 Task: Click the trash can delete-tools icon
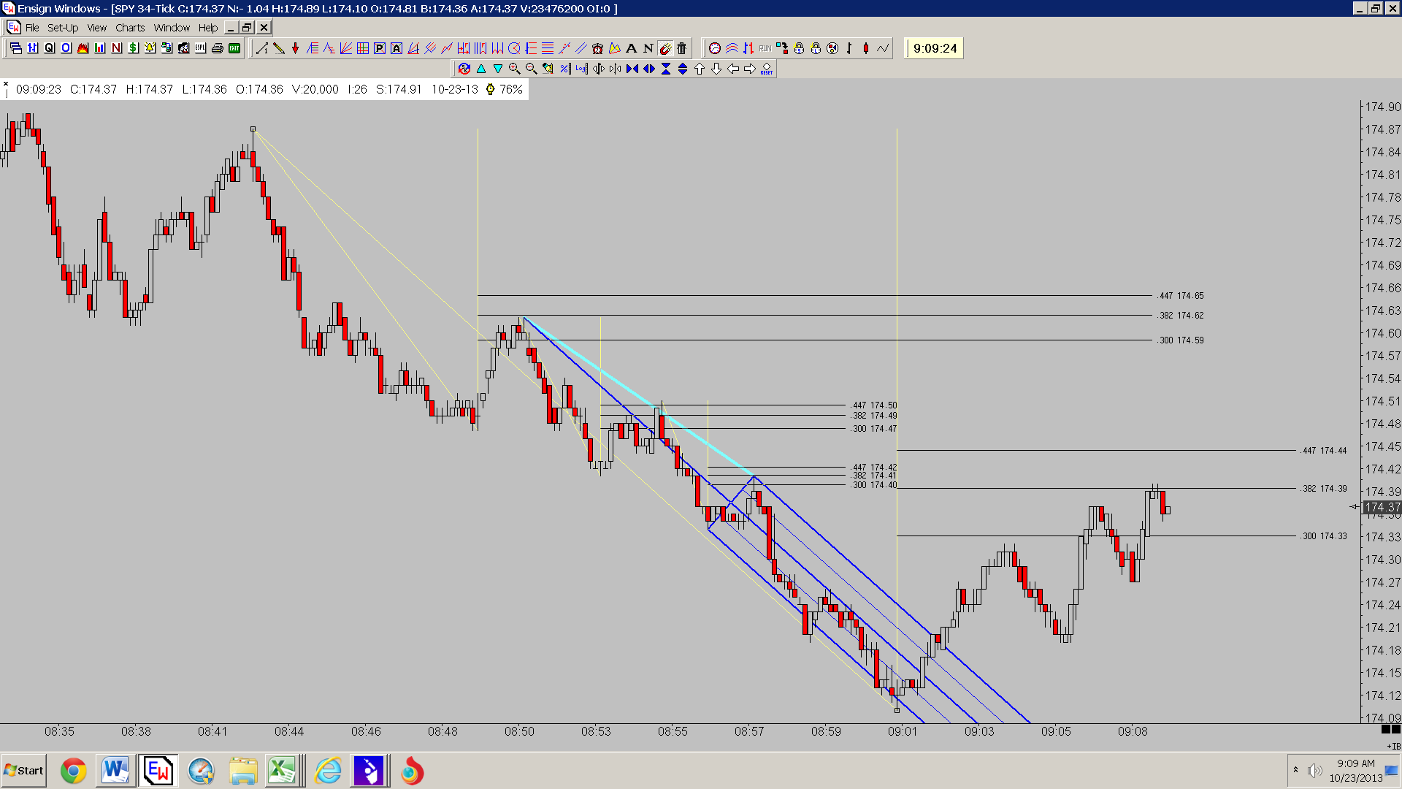point(682,48)
